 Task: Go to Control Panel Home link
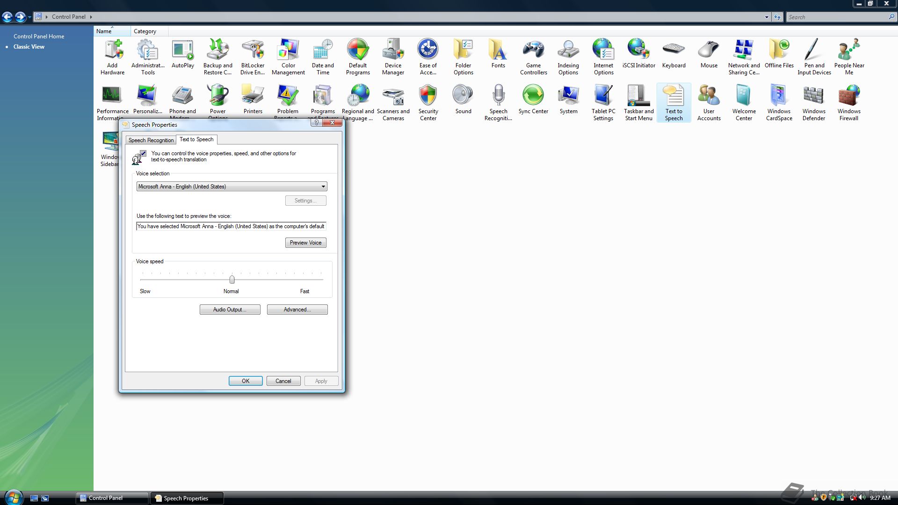point(39,36)
